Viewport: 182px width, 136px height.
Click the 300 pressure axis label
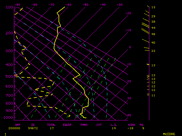(9, 51)
